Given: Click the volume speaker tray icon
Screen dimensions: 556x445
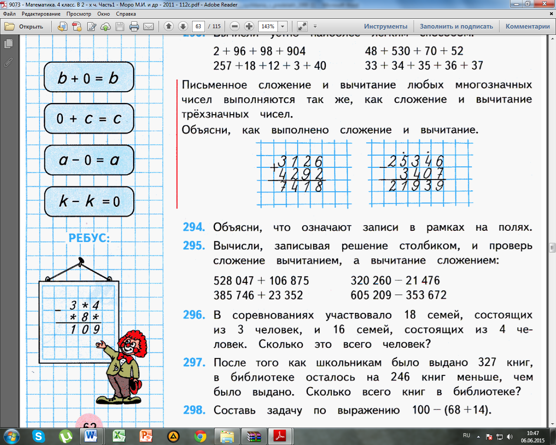Looking at the screenshot, I should 510,437.
